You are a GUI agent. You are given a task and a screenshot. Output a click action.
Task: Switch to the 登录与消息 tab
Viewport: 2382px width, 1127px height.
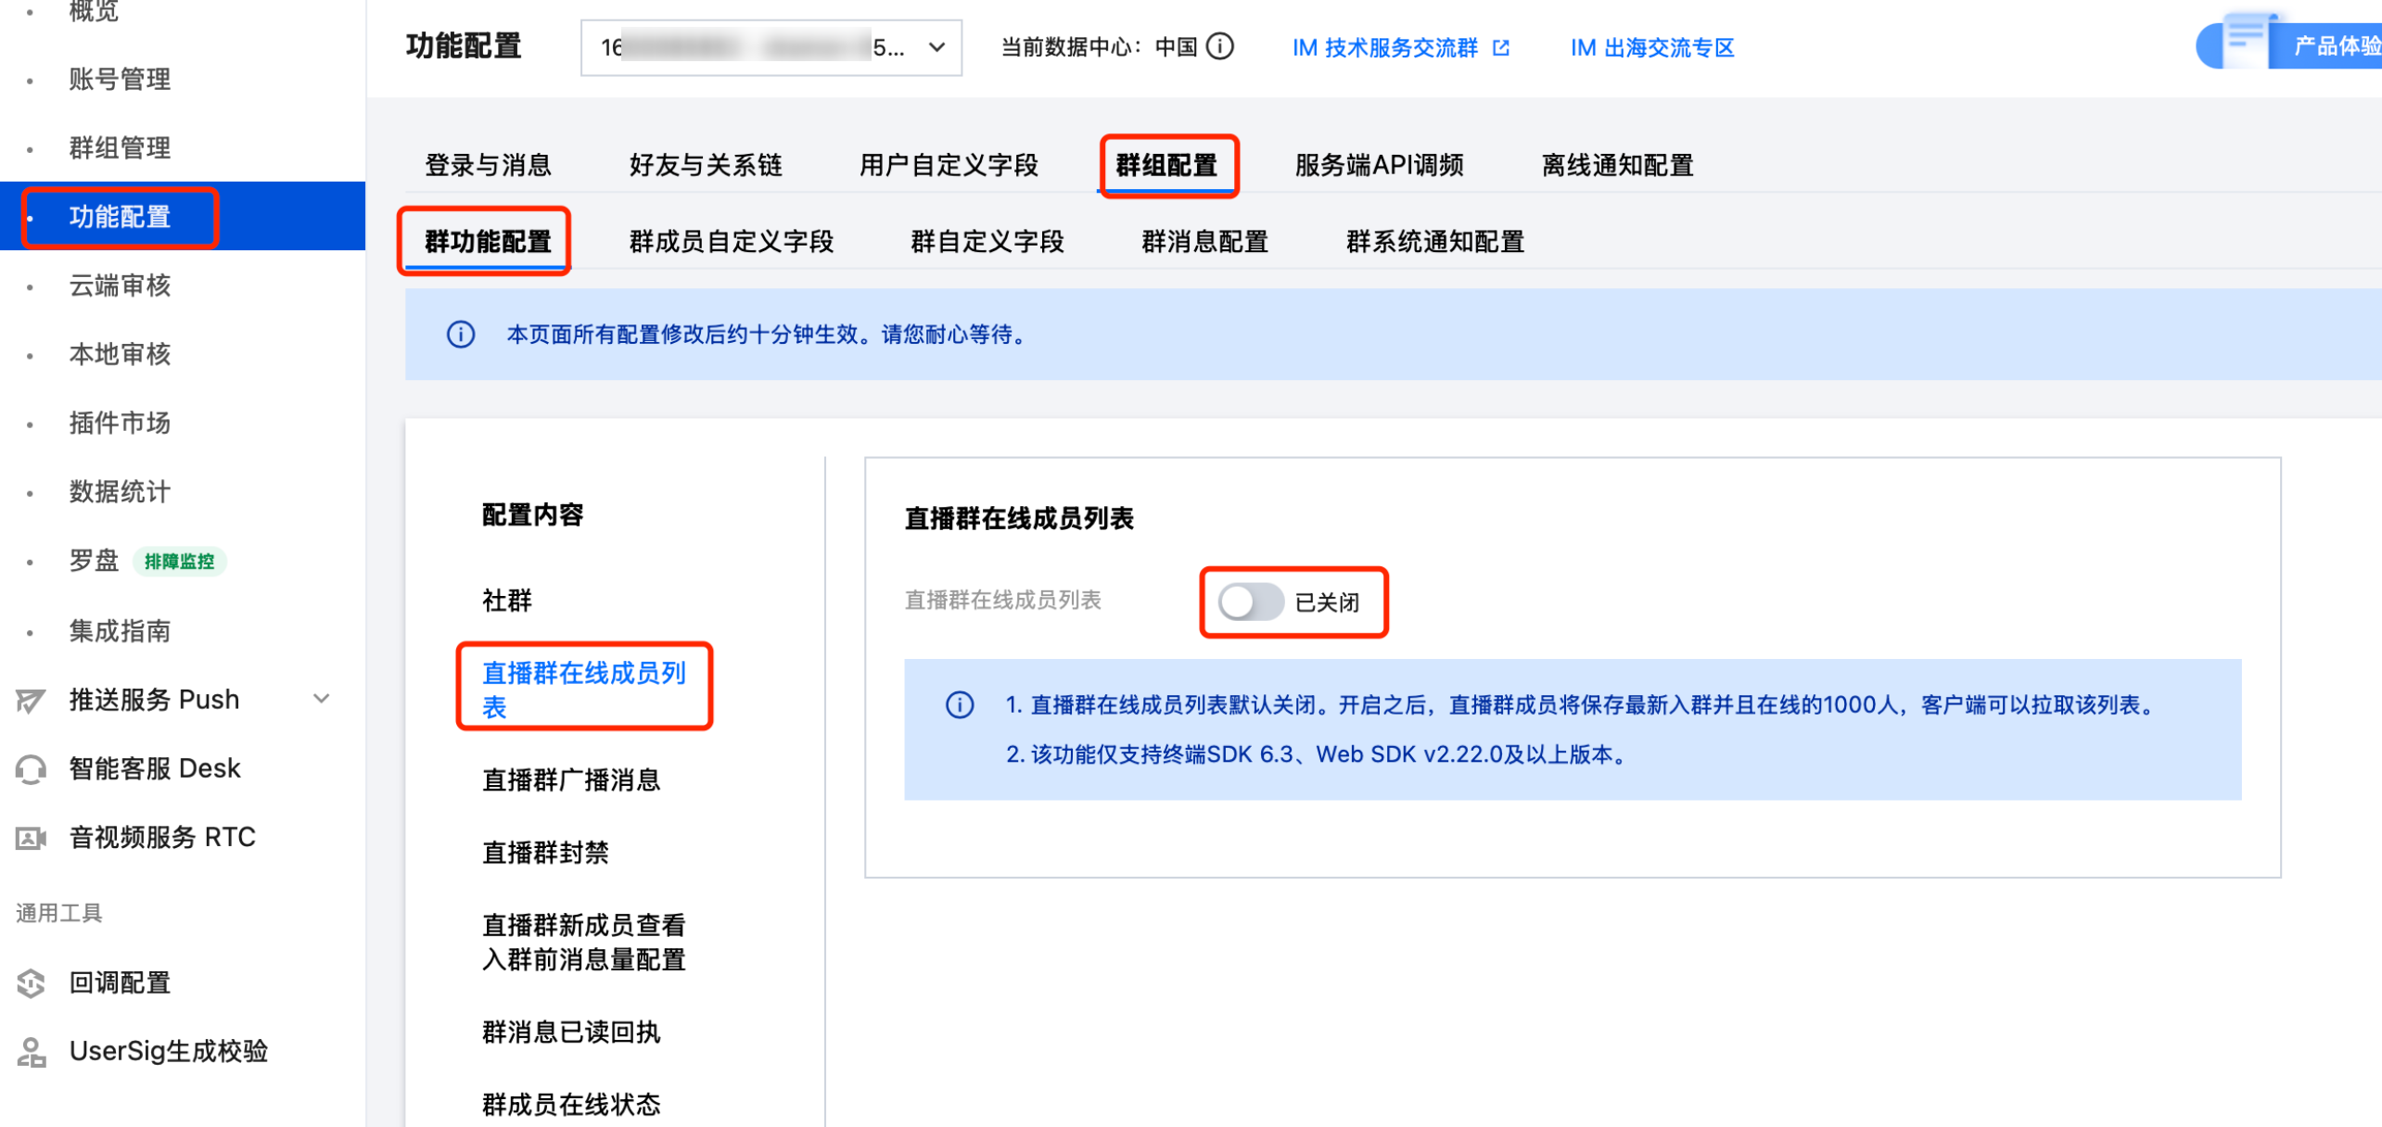click(488, 165)
